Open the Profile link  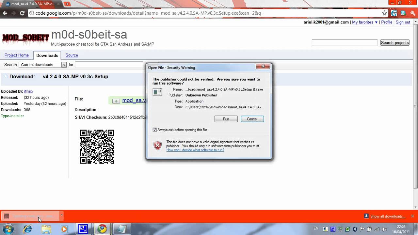coord(387,22)
